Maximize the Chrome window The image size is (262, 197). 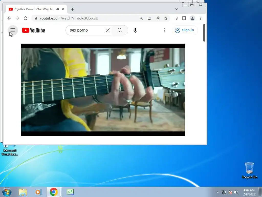[x=192, y=5]
